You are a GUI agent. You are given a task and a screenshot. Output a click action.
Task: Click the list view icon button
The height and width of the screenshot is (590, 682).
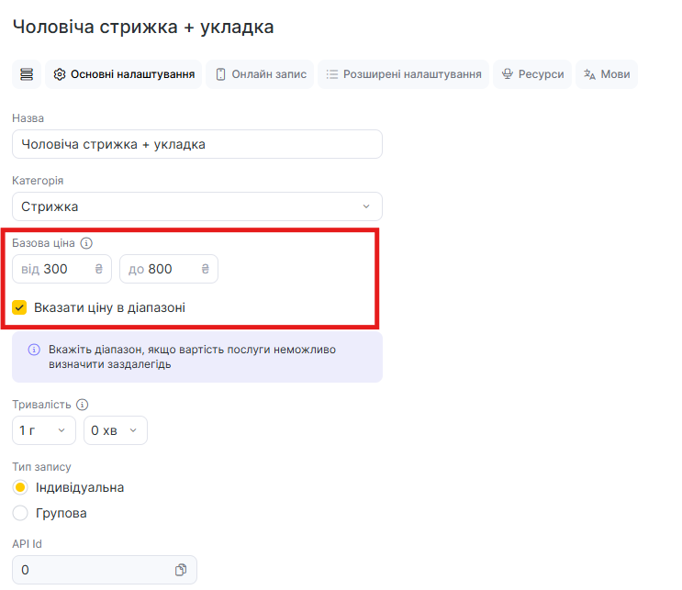tap(26, 74)
